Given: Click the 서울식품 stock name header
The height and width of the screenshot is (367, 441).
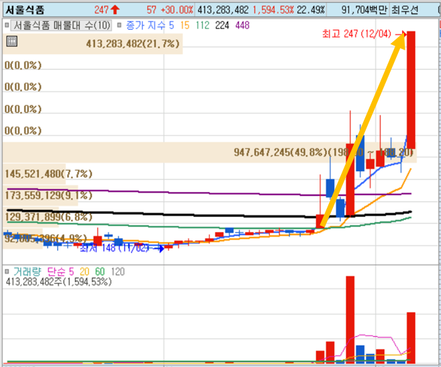Looking at the screenshot, I should click(x=25, y=10).
